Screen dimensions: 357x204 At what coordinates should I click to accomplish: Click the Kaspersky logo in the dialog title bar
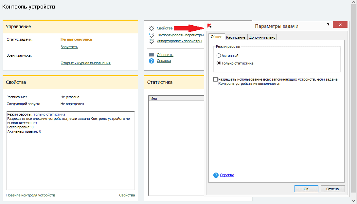[x=209, y=26]
